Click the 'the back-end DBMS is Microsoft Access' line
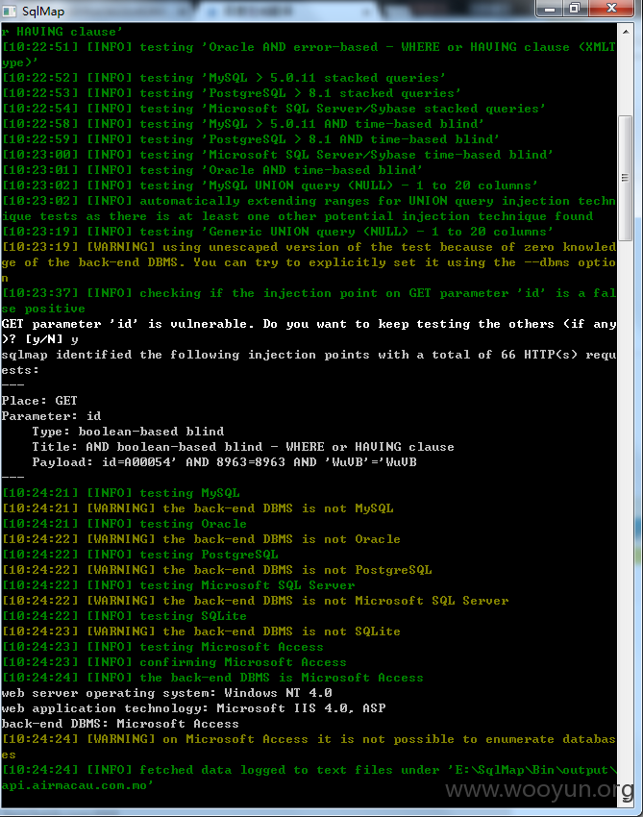The height and width of the screenshot is (817, 643). (212, 678)
